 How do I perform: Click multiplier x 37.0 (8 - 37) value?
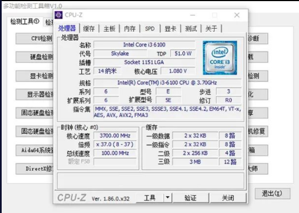tap(115, 144)
